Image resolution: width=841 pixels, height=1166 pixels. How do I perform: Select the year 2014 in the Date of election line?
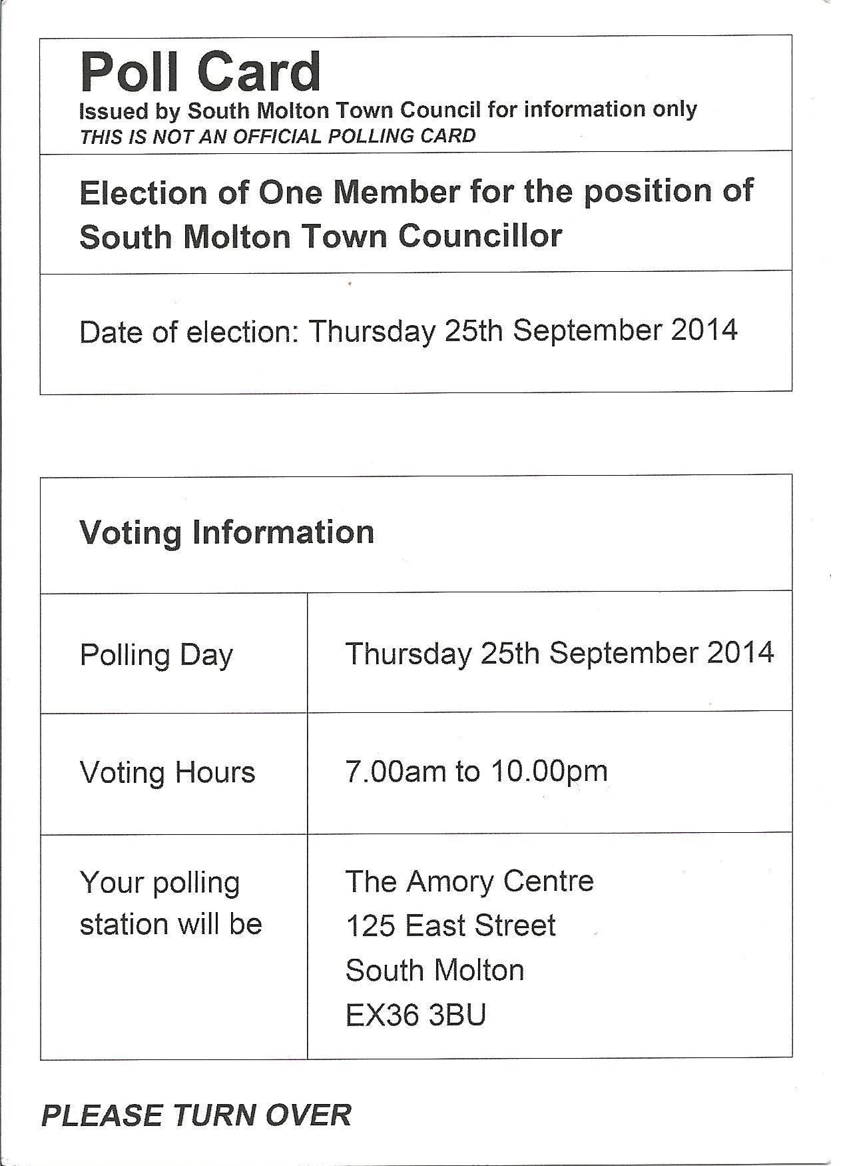click(x=704, y=330)
